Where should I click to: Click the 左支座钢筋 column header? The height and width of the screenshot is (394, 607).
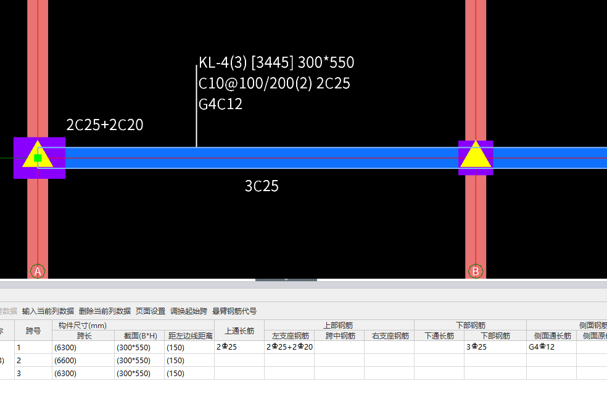tap(289, 335)
